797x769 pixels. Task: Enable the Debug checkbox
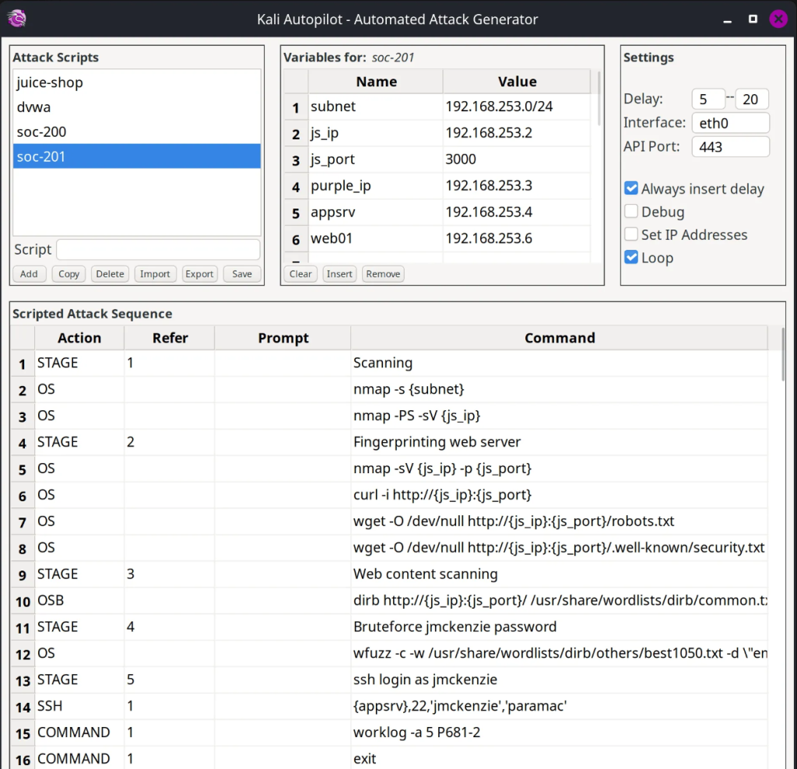(630, 212)
